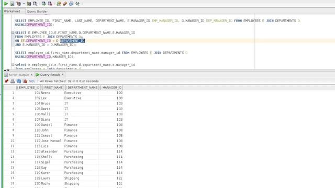Collapse the SELECT E.EMPLOYEE_ID code block
Viewport: 335px width, 188px height.
13,32
